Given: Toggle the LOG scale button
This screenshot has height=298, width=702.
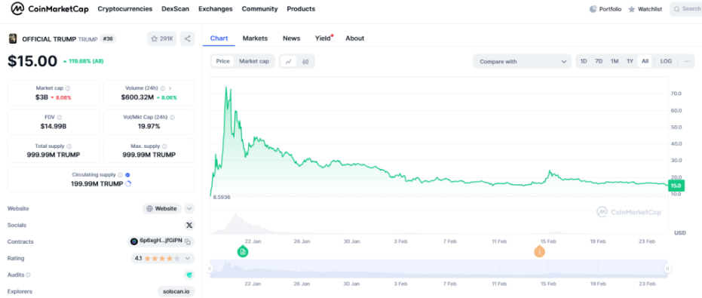Looking at the screenshot, I should point(667,61).
